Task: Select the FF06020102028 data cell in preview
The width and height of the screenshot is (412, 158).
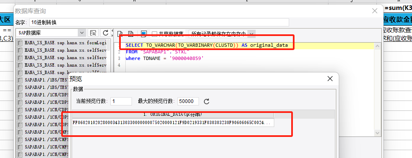Action: [173, 123]
